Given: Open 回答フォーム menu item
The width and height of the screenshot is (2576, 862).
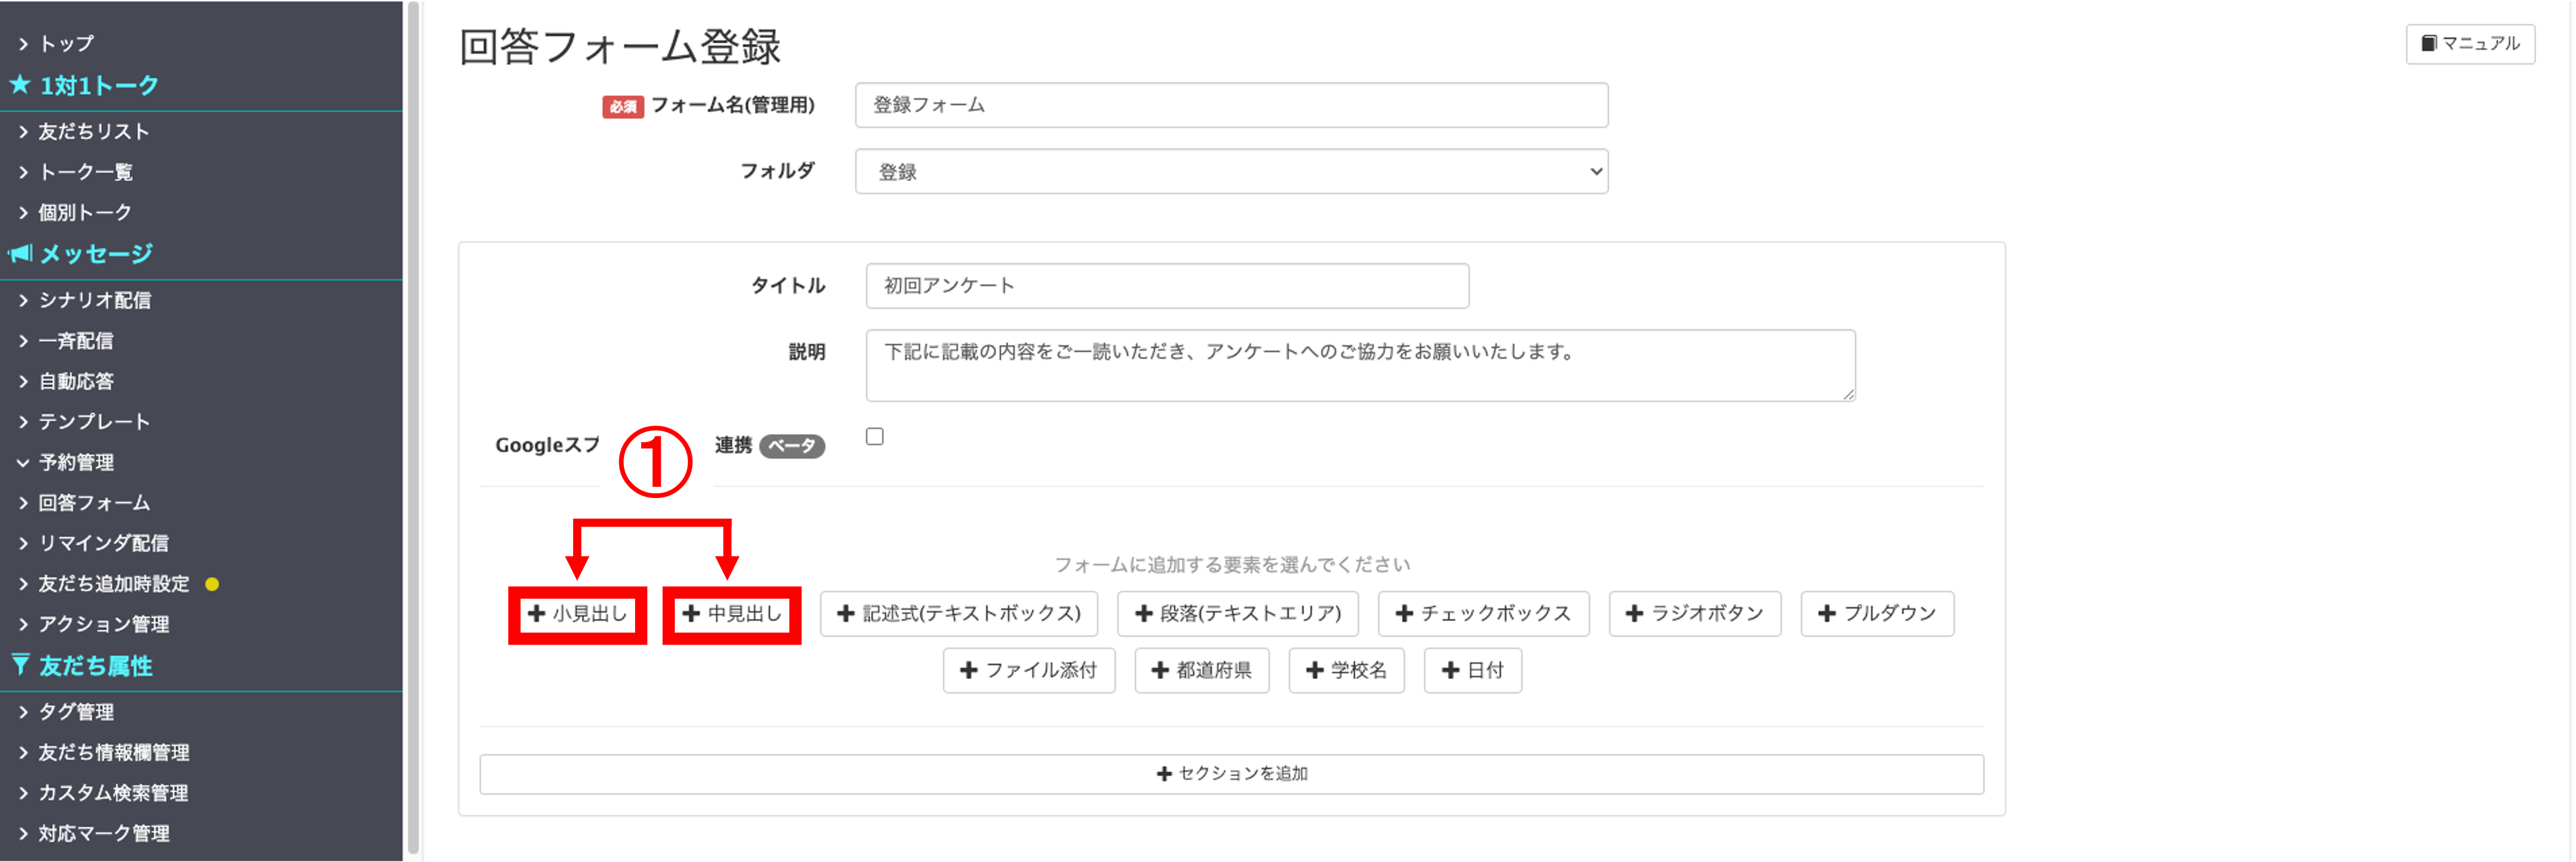Looking at the screenshot, I should (94, 503).
